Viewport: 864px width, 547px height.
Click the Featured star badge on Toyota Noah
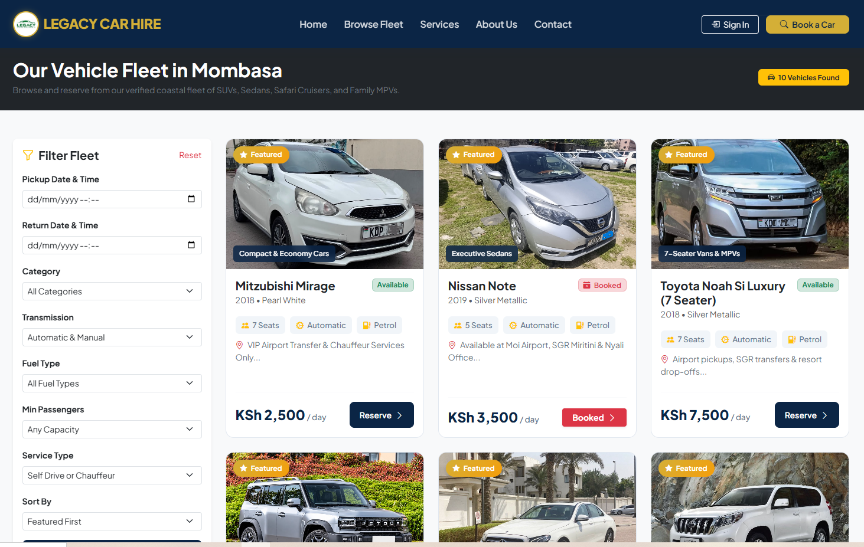pyautogui.click(x=686, y=155)
